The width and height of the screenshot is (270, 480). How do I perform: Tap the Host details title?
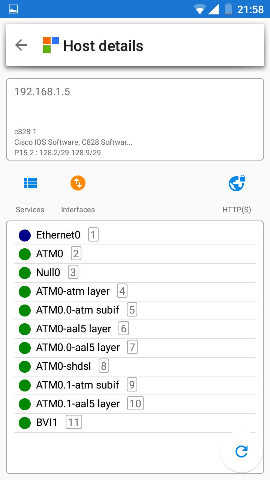[103, 46]
